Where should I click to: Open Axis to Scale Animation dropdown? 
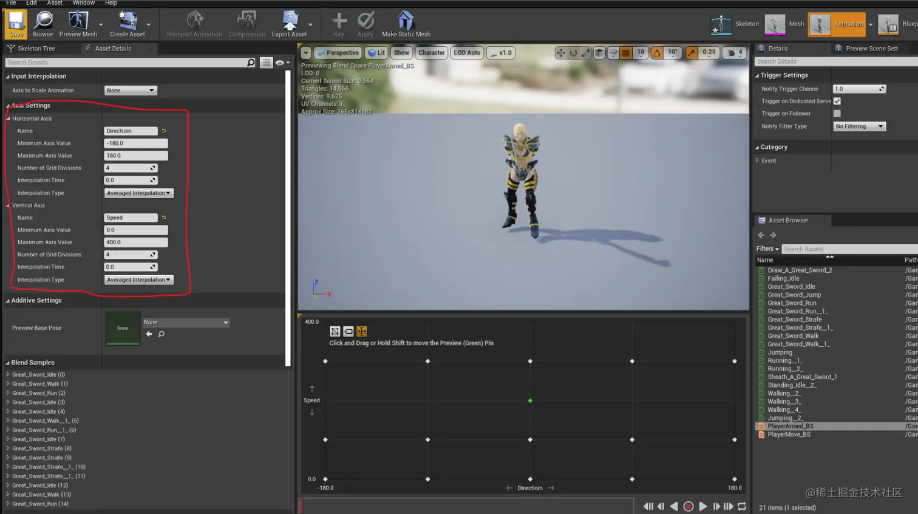point(131,91)
